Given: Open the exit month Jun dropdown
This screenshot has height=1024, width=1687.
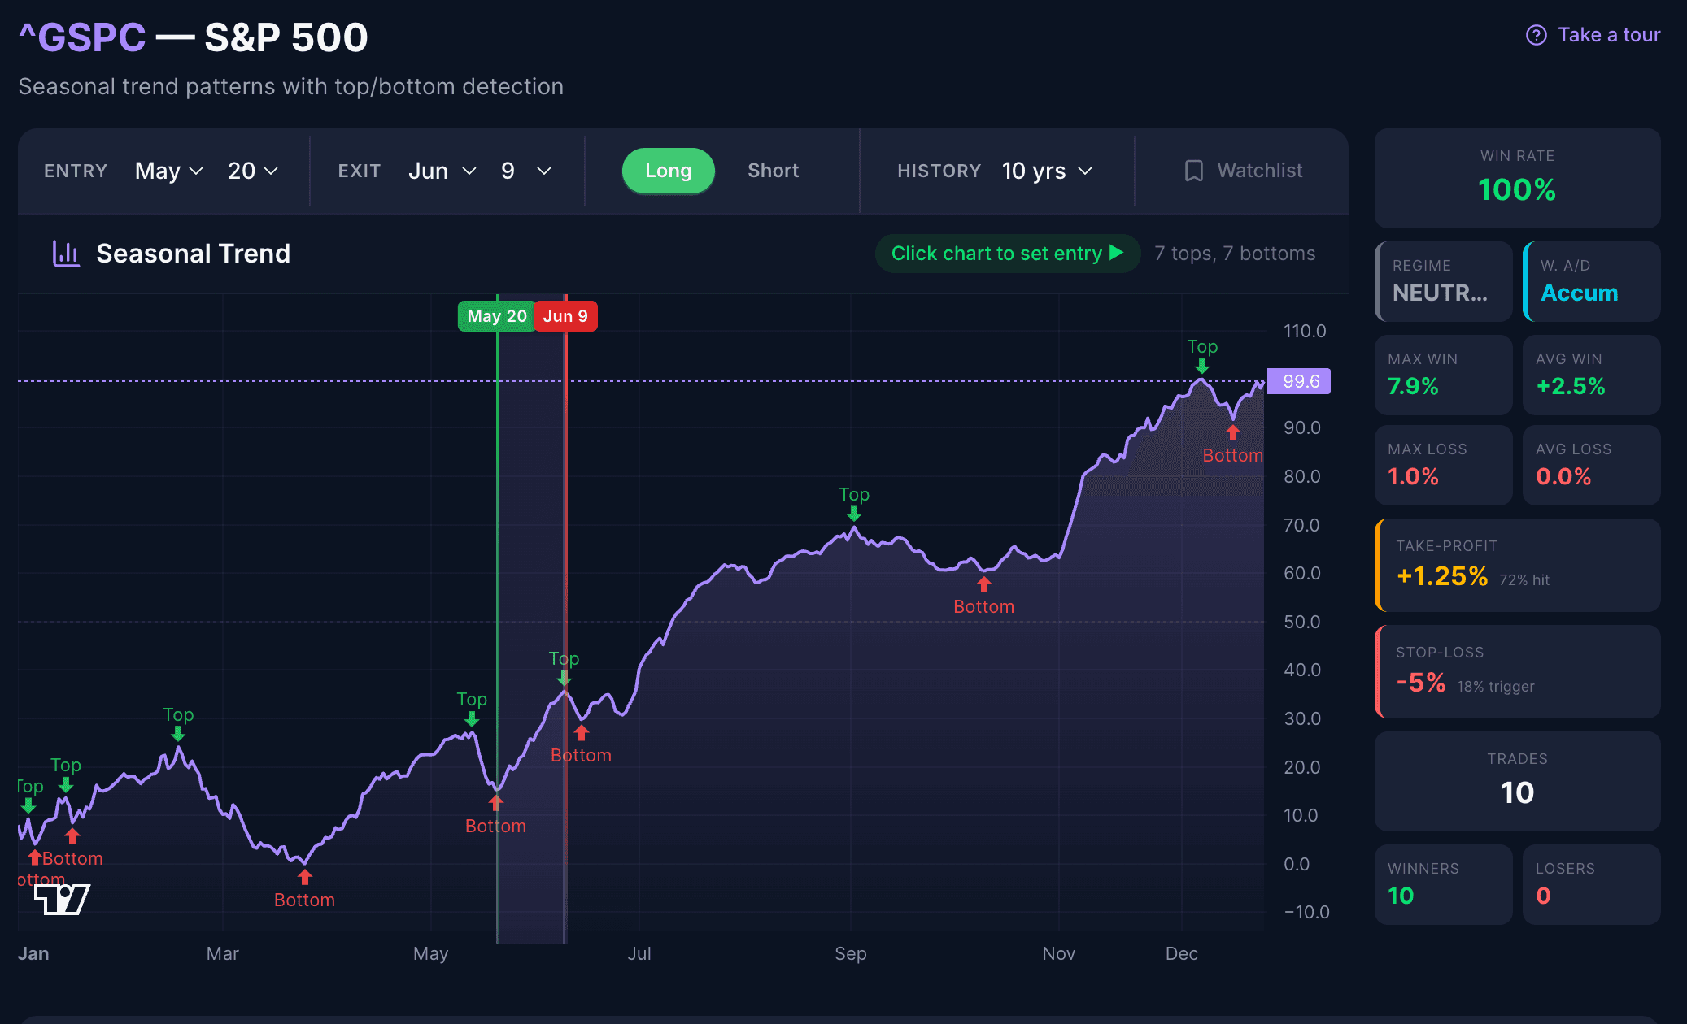Looking at the screenshot, I should [x=442, y=171].
